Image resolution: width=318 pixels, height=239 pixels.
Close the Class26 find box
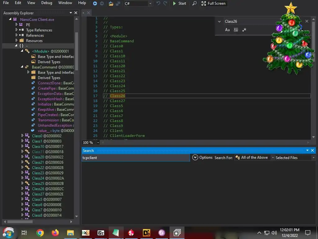point(307,21)
